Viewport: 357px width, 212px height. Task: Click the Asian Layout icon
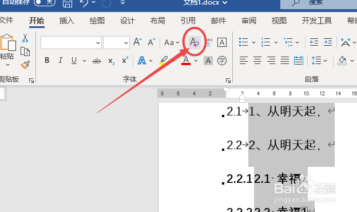click(345, 42)
